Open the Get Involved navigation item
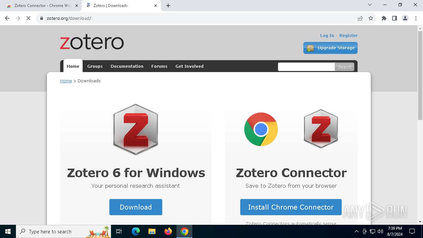 click(x=189, y=66)
